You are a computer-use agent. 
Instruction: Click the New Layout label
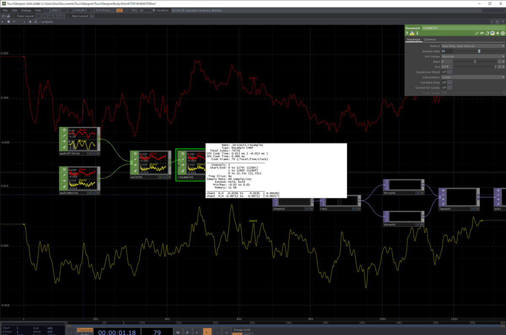tap(80, 16)
